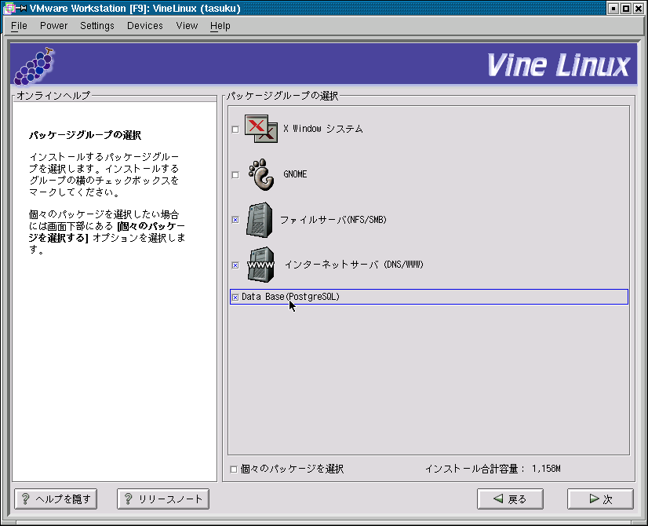Image resolution: width=648 pixels, height=526 pixels.
Task: Open the File menu
Action: 19,26
